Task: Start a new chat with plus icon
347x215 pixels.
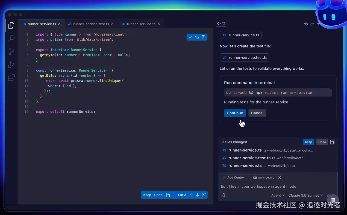Action: (318, 24)
